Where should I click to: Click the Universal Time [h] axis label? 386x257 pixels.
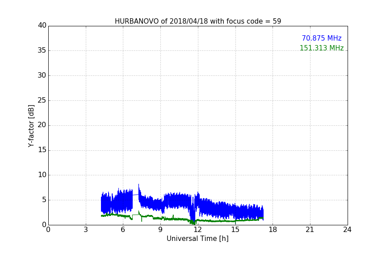[197, 239]
